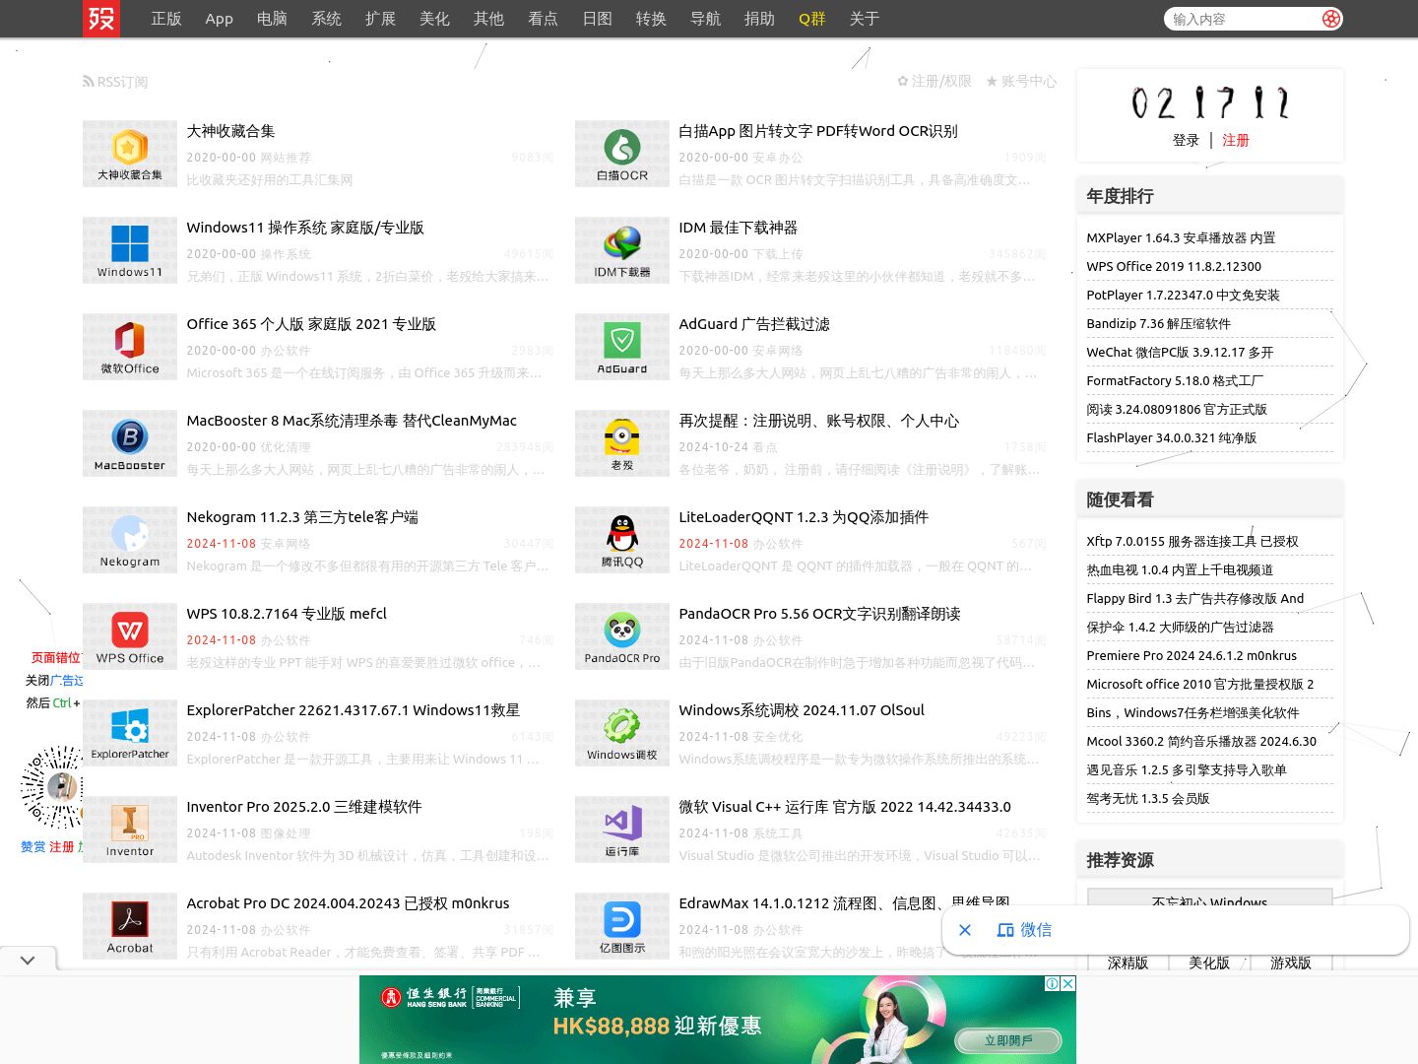Image resolution: width=1418 pixels, height=1064 pixels.
Task: Click the ad info icon on banner
Action: tap(1053, 983)
